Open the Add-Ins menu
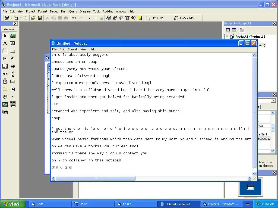The image size is (278, 208). (x=108, y=11)
